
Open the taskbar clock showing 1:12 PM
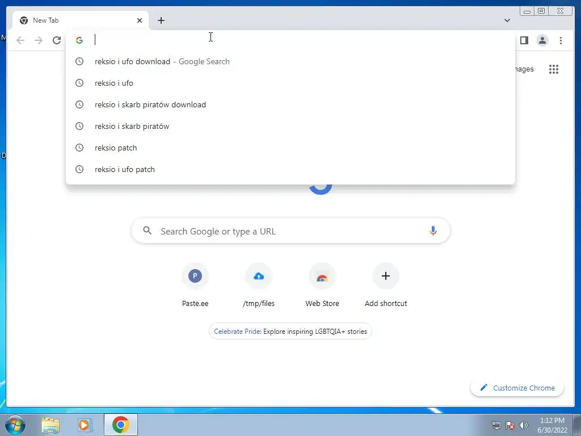(552, 425)
